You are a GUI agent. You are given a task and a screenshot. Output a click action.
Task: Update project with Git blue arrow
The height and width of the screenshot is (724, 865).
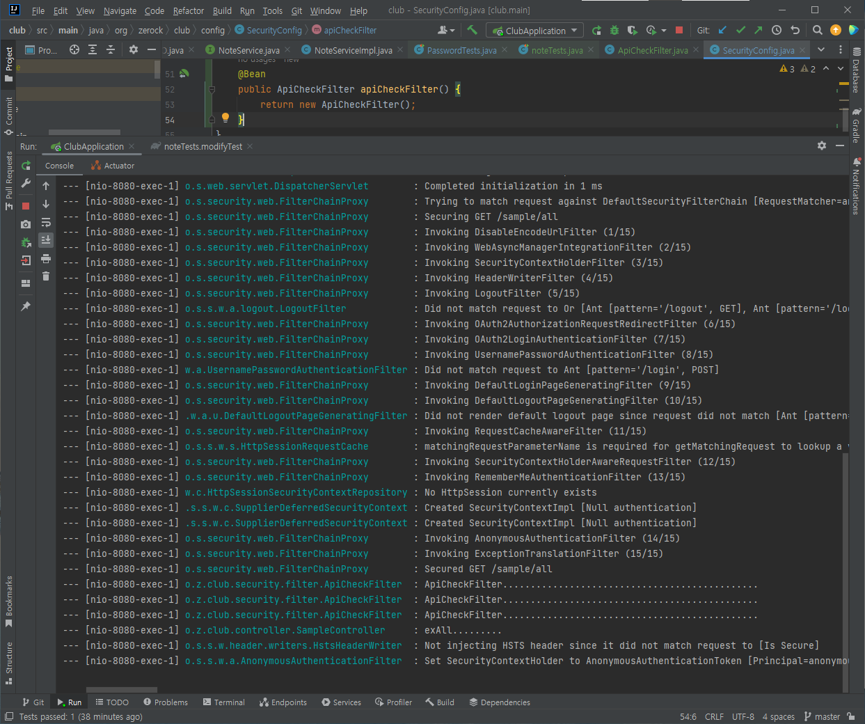coord(722,30)
